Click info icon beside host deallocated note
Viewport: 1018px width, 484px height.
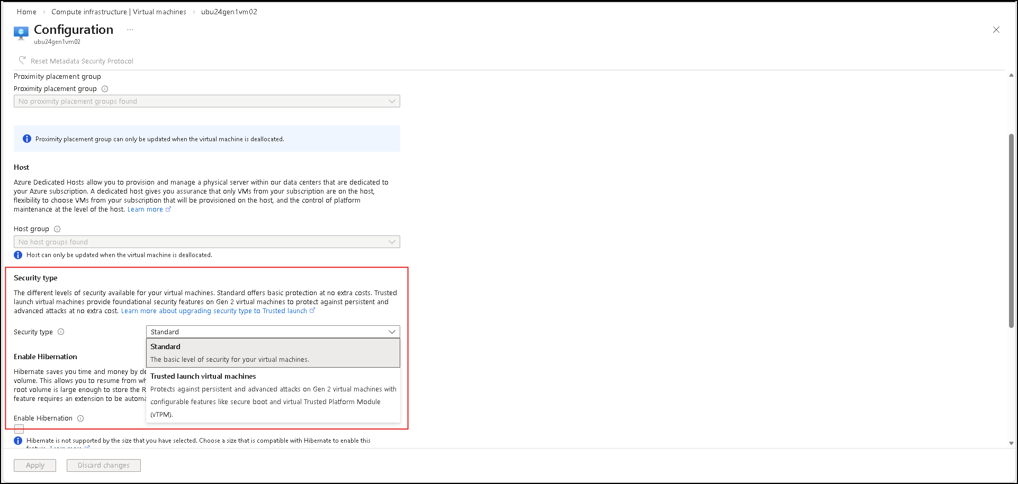[18, 255]
